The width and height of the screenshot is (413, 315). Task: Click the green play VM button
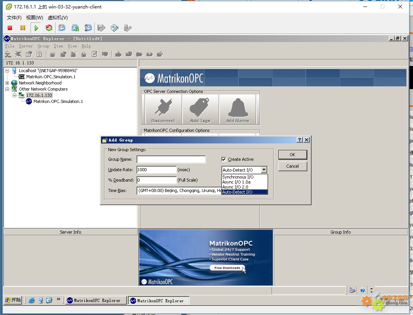click(x=36, y=28)
